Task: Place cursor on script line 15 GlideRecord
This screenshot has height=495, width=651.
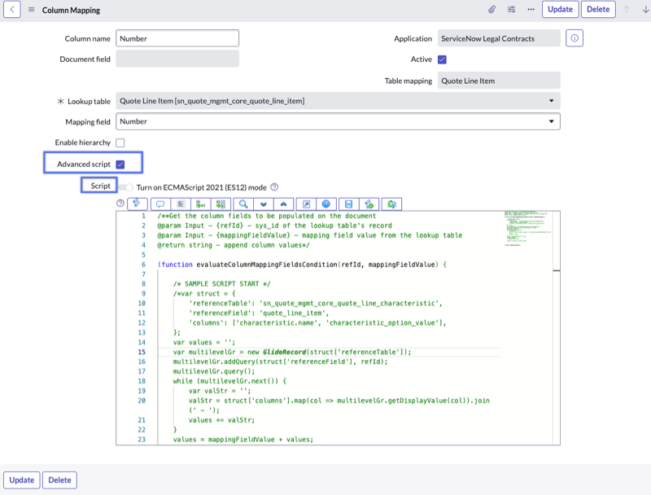Action: [284, 352]
